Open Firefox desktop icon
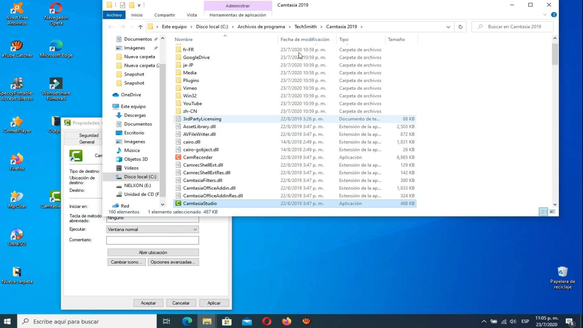 coord(17,162)
